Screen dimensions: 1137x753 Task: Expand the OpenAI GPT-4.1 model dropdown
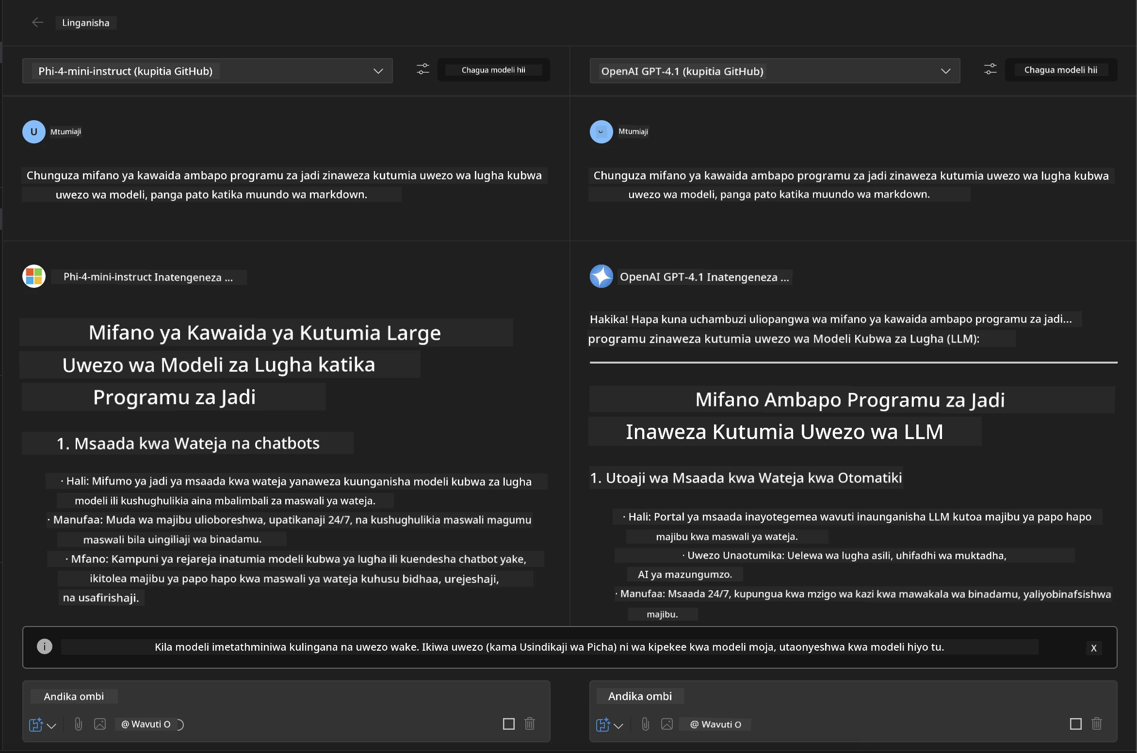(775, 71)
